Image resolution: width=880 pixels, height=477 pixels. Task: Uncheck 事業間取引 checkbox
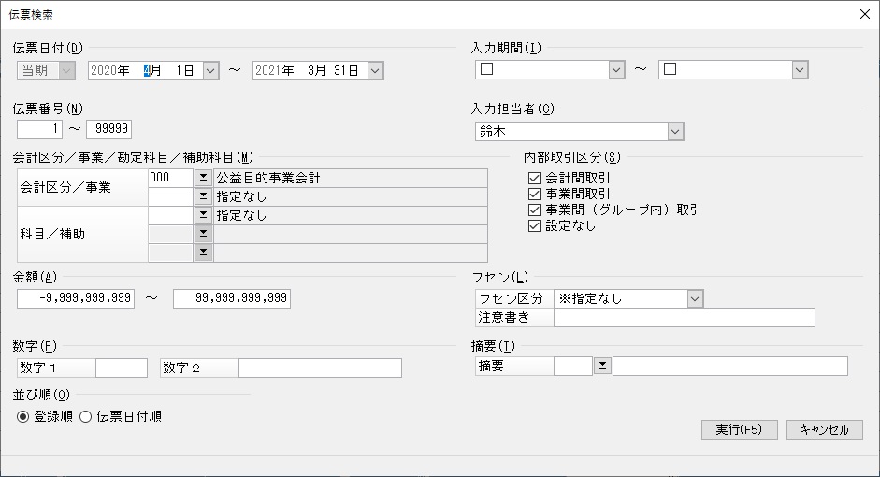(534, 195)
